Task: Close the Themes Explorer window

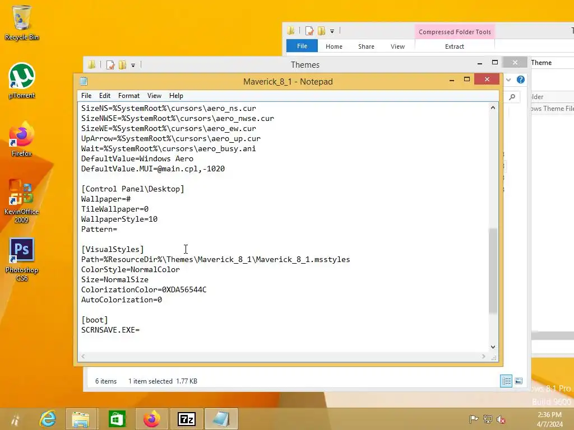Action: tap(515, 63)
